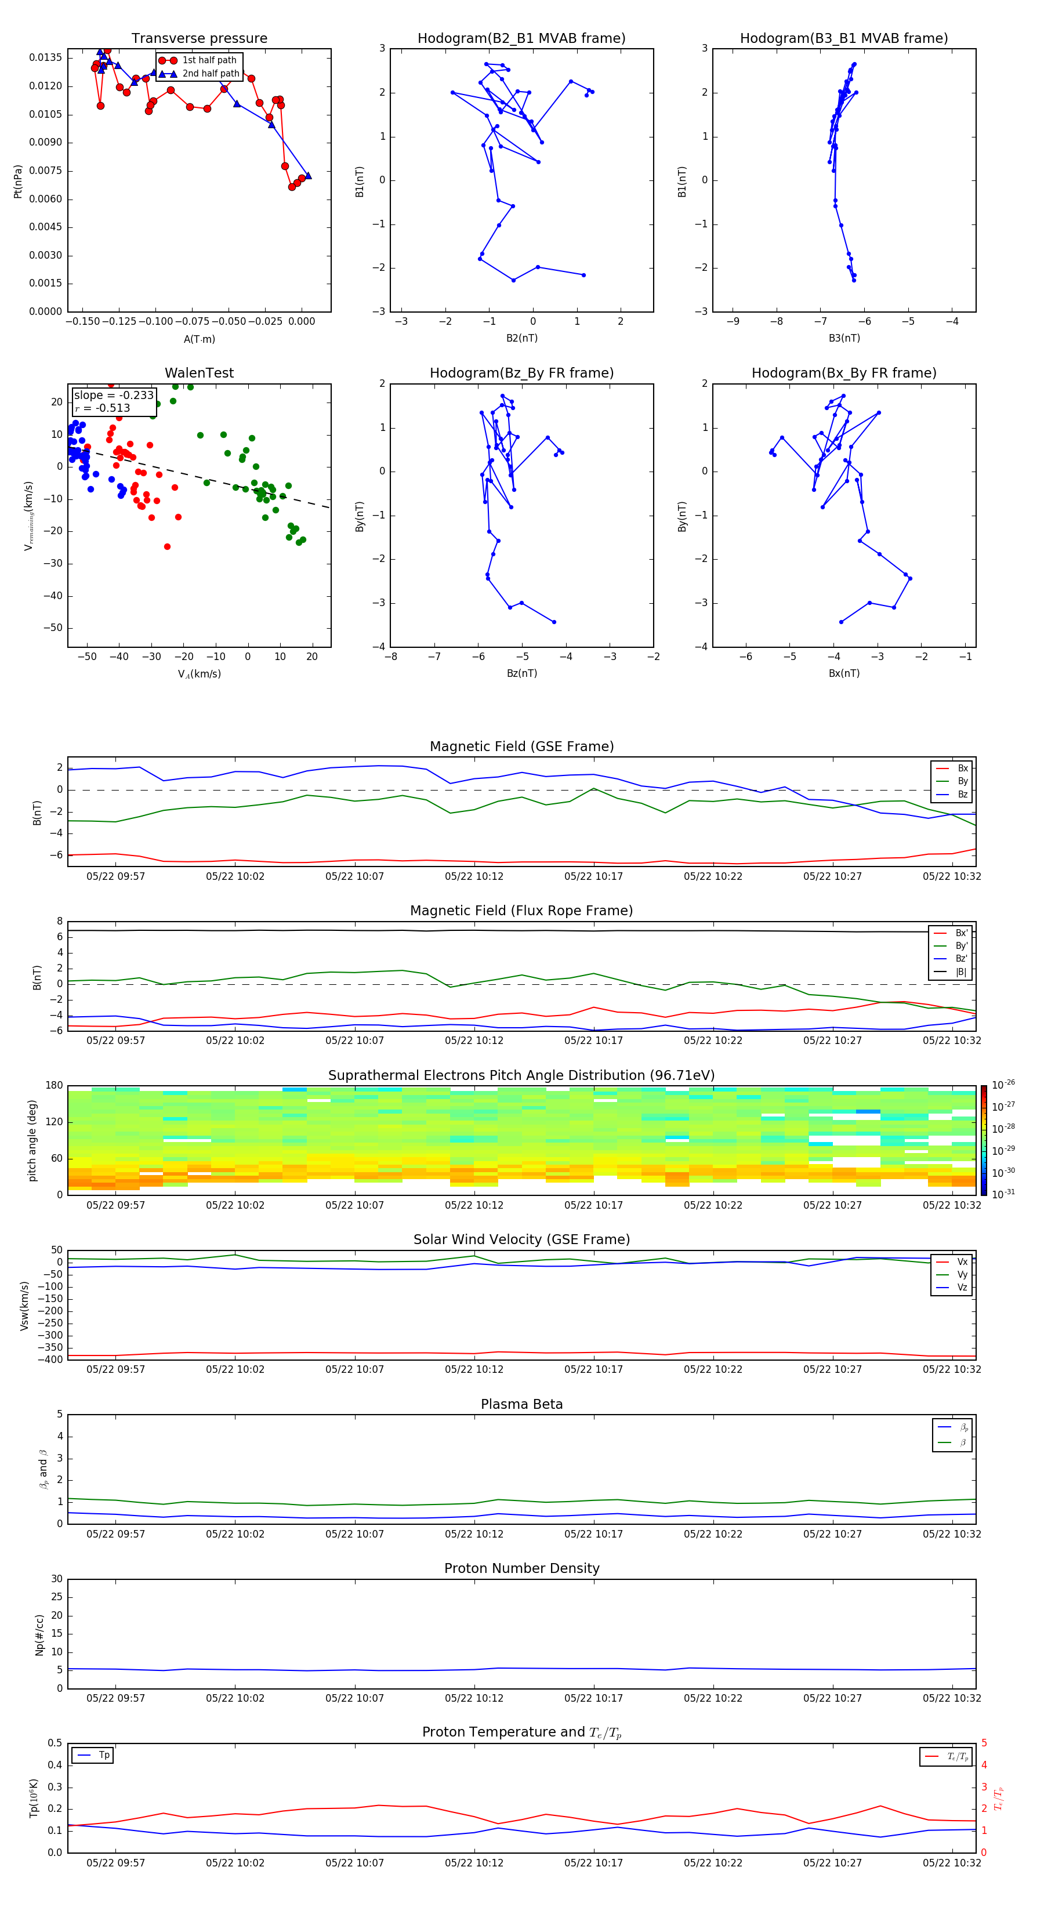The height and width of the screenshot is (1914, 1044).
Task: Click the Vx legend entry
Action: 952,1261
